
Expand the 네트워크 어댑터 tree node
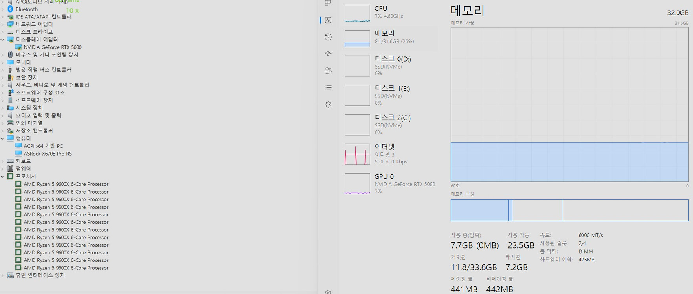[x=2, y=24]
